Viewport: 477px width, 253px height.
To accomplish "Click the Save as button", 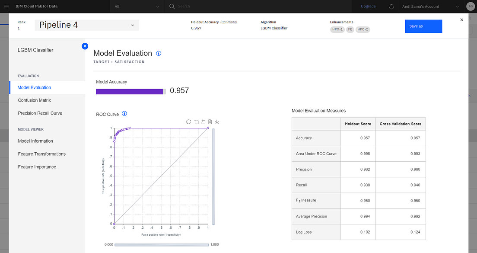I will [423, 26].
